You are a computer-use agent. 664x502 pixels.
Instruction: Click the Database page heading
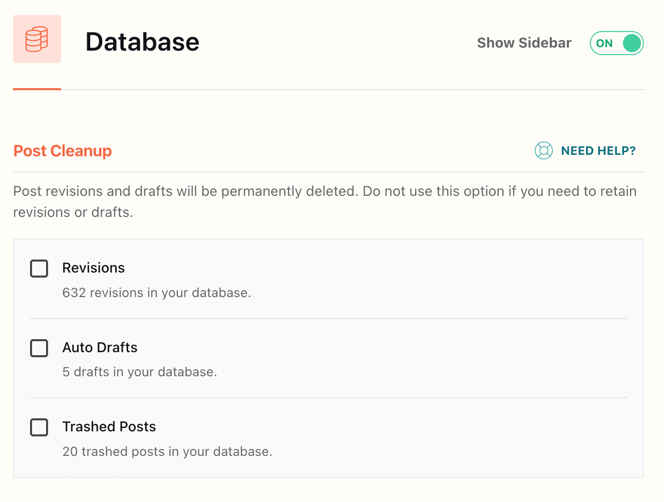pyautogui.click(x=142, y=42)
